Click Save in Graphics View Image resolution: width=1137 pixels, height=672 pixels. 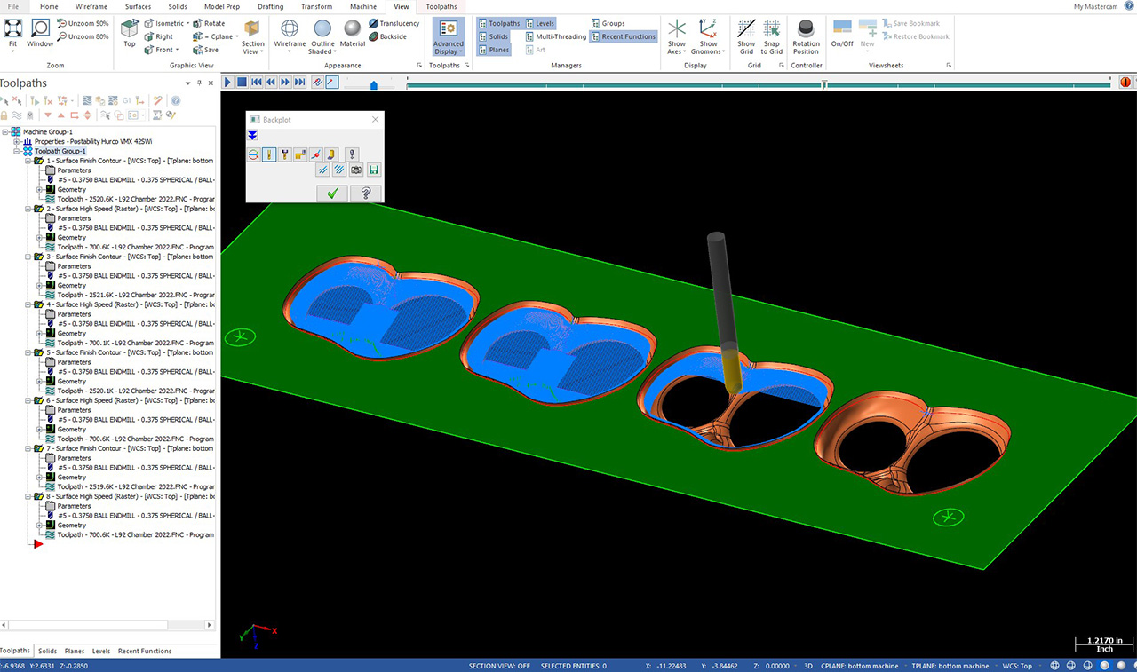pos(205,50)
